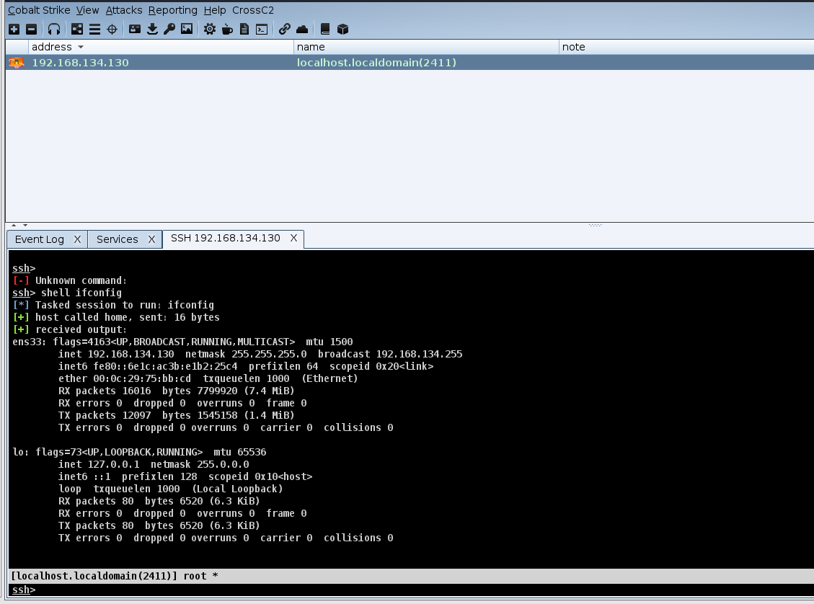Click the cloud manage web server icon
The width and height of the screenshot is (814, 604).
point(302,29)
